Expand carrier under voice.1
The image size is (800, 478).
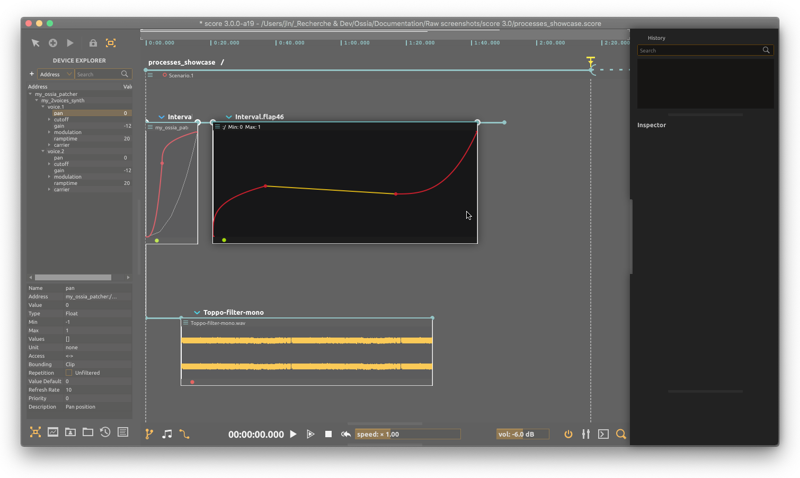point(49,145)
